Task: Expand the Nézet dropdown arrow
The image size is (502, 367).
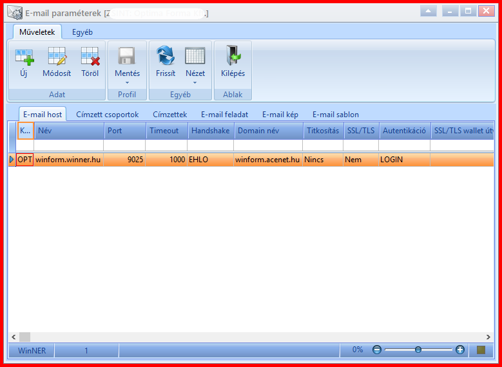Action: (195, 83)
